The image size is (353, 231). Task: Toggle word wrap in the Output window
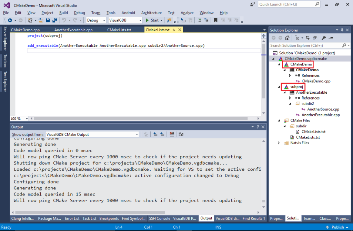(x=181, y=134)
